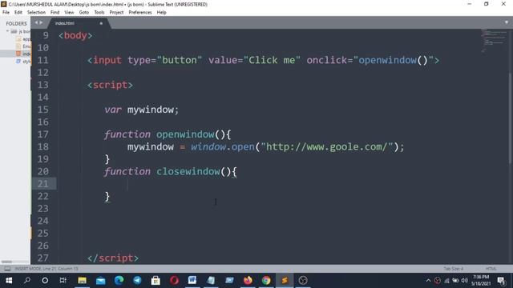Screen dimensions: 513x288
Task: Click the sidebar horizontal scrollbar
Action: [6, 262]
